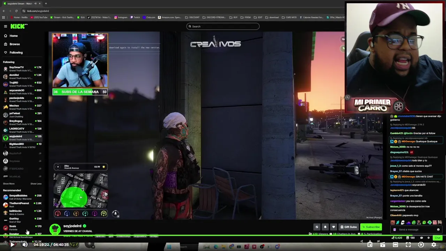Open FIVEM bookmarks folder
Viewport: 446px width, 251px height.
point(246,17)
